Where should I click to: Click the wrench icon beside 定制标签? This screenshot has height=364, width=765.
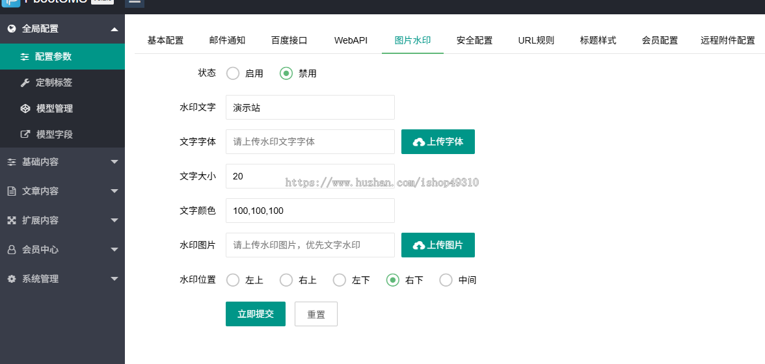point(25,83)
